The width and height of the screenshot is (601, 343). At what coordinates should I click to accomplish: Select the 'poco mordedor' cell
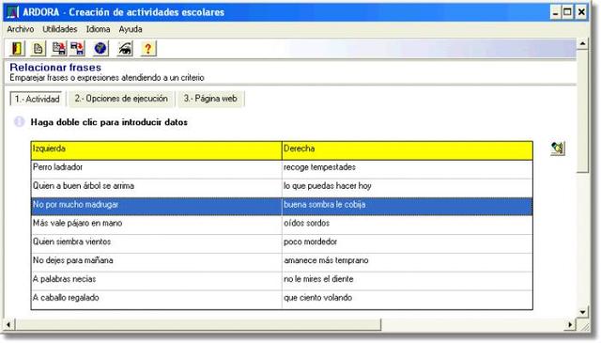pyautogui.click(x=408, y=243)
